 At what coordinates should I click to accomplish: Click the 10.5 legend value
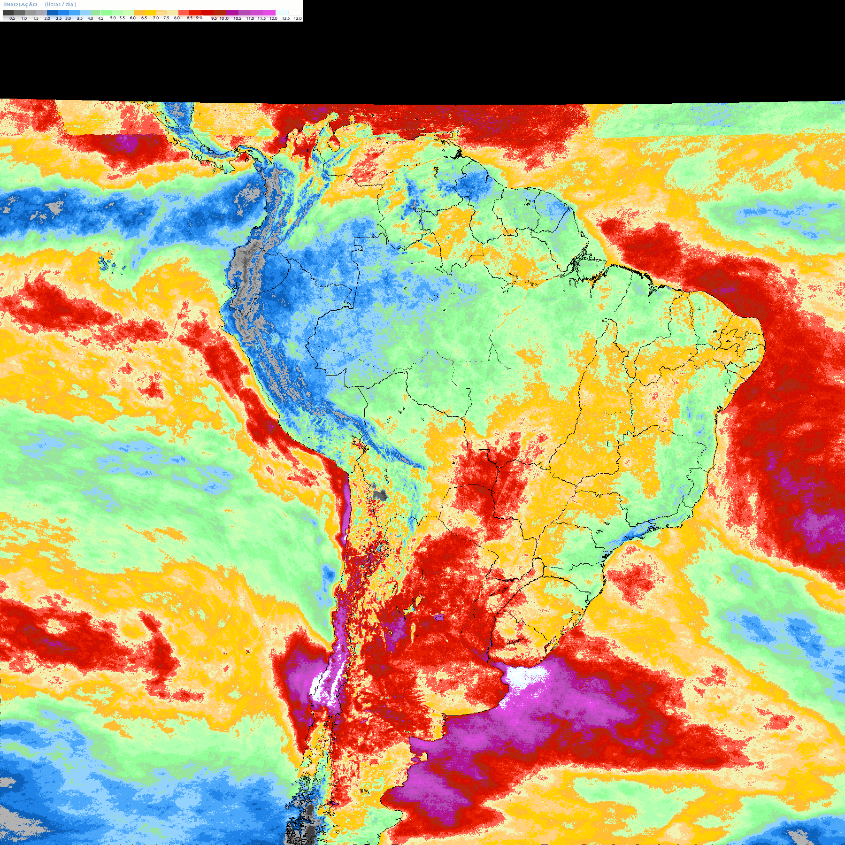pos(238,18)
